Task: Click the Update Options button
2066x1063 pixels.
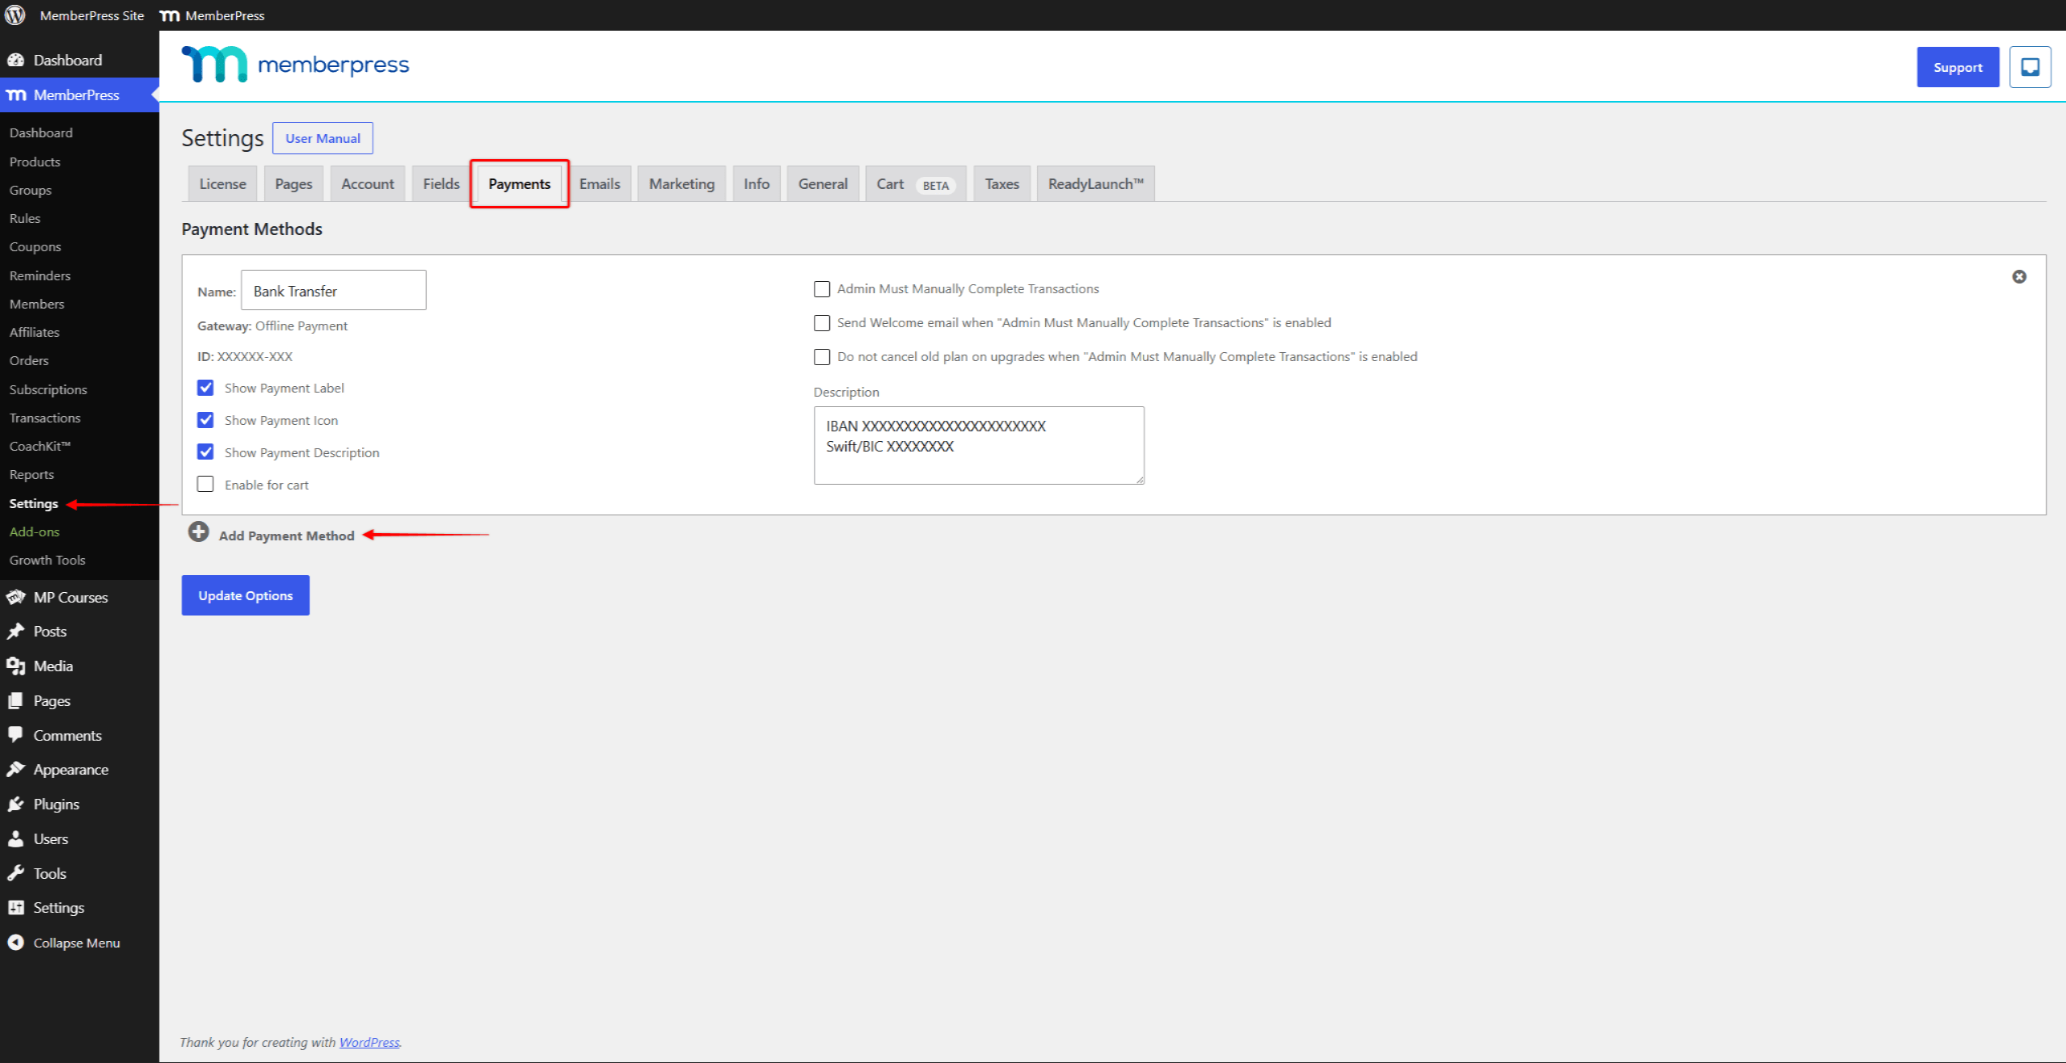Action: (x=246, y=595)
